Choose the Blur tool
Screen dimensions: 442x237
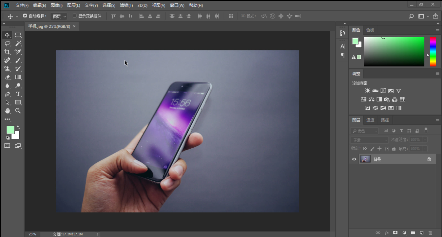(x=7, y=86)
